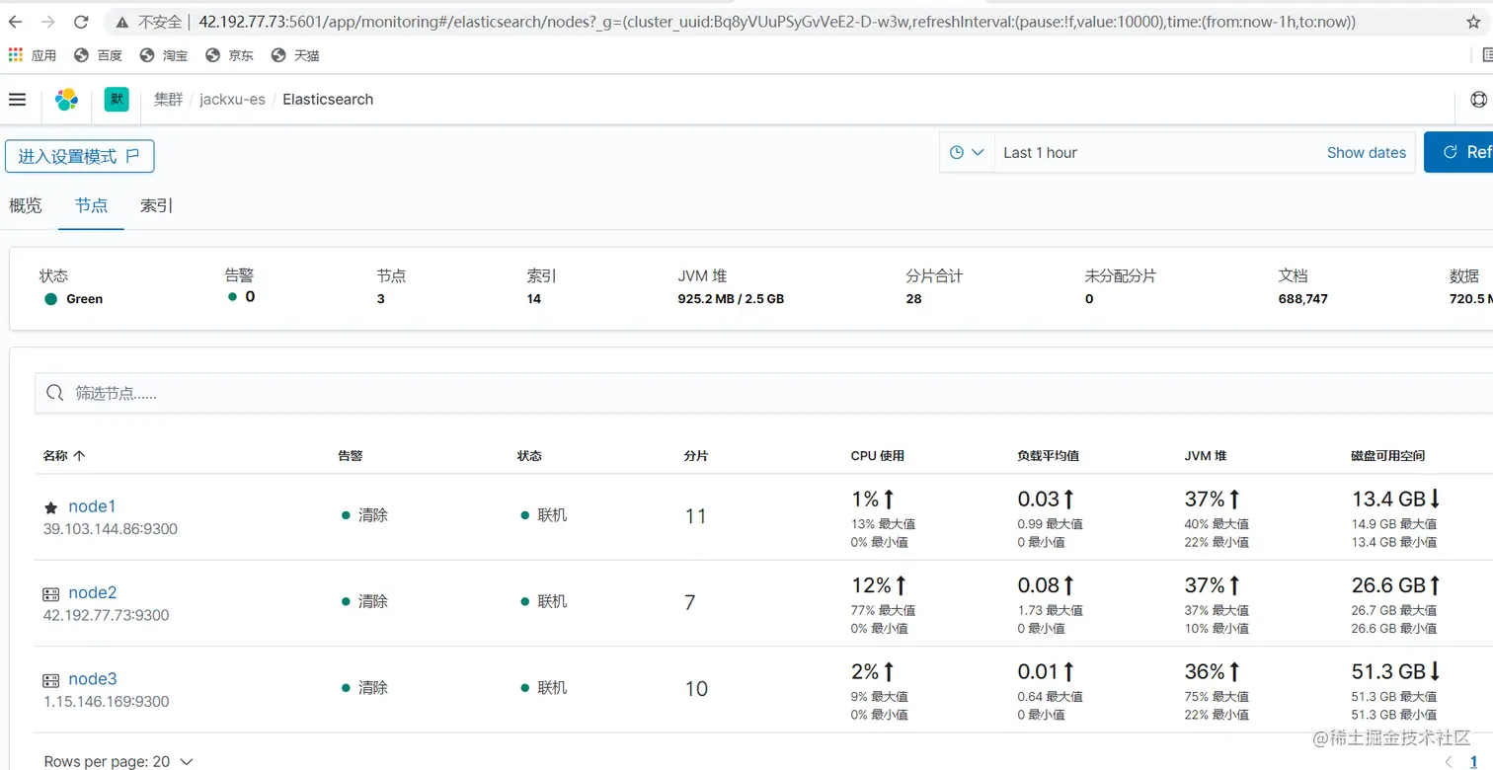Viewport: 1493px width, 770px height.
Task: Open the 京东 bookmark
Action: tap(229, 55)
